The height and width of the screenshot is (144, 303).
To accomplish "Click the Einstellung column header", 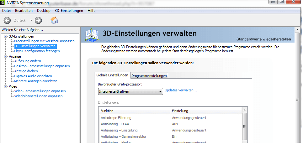I will pyautogui.click(x=206, y=111).
